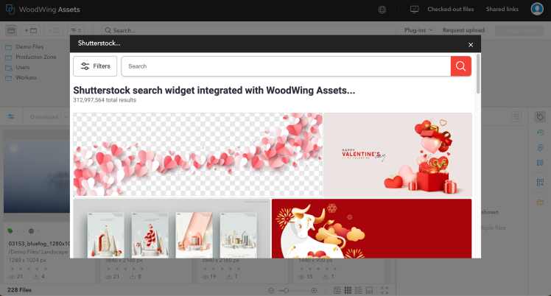
Task: Click the 312,997,564 total results text
Action: tap(105, 100)
